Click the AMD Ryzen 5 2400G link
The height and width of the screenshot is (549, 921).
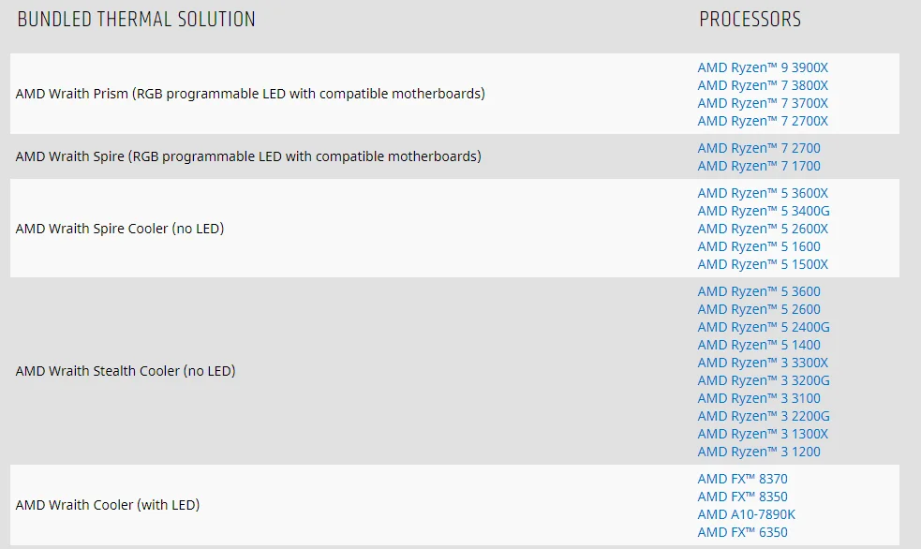[764, 327]
